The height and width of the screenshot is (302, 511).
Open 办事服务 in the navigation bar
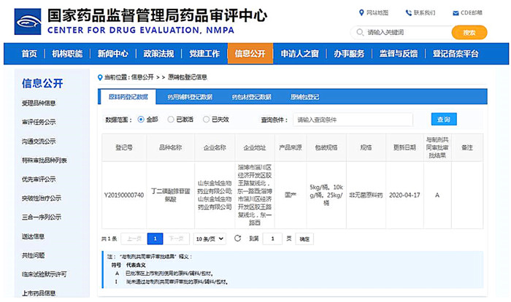[x=349, y=54]
